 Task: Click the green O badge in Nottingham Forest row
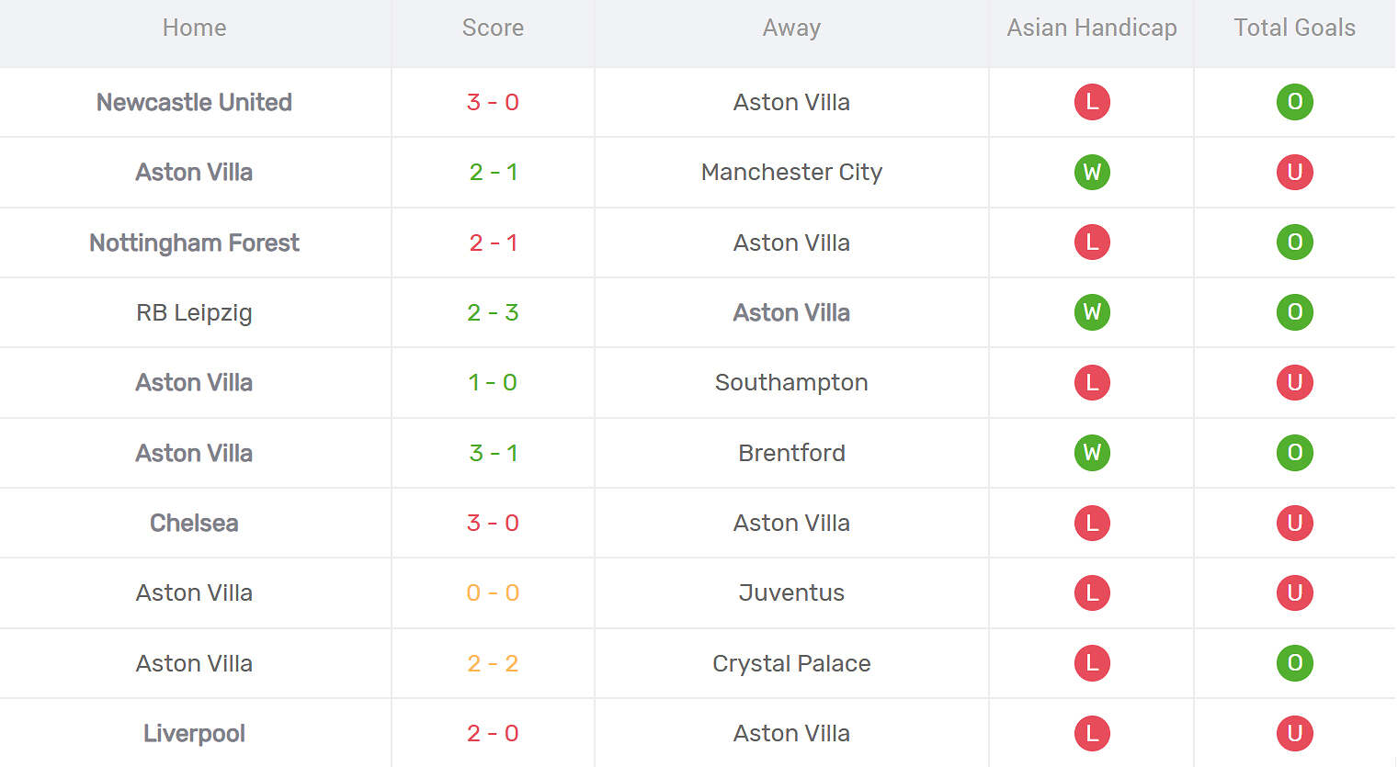coord(1294,243)
